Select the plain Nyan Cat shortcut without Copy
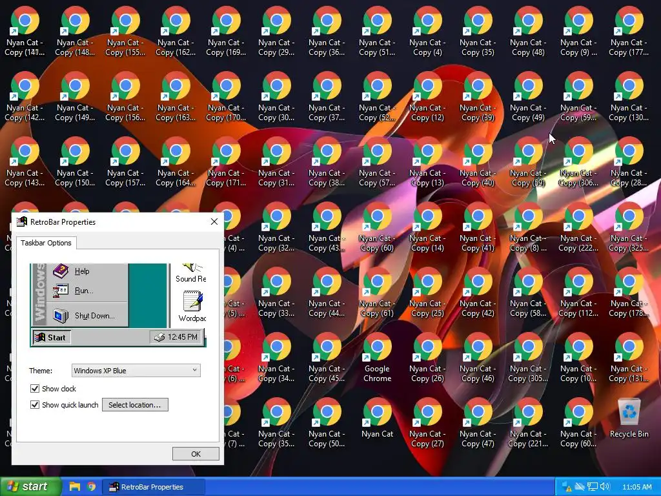 coord(377,418)
